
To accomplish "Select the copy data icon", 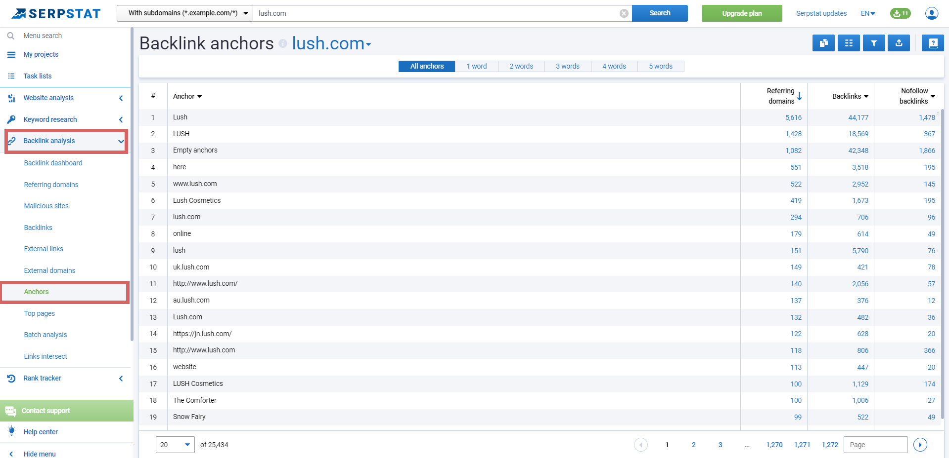I will coord(823,43).
